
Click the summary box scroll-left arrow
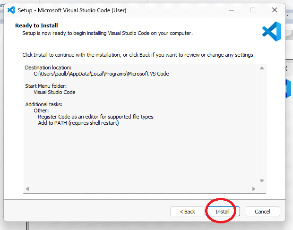[x=27, y=189]
